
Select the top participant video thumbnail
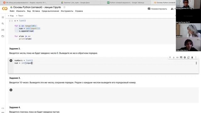tap(188, 5)
